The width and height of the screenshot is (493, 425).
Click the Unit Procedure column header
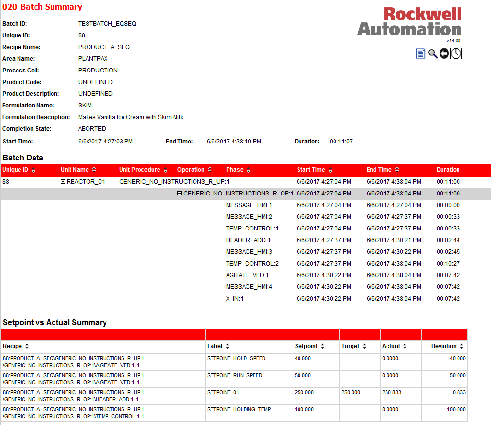point(140,170)
